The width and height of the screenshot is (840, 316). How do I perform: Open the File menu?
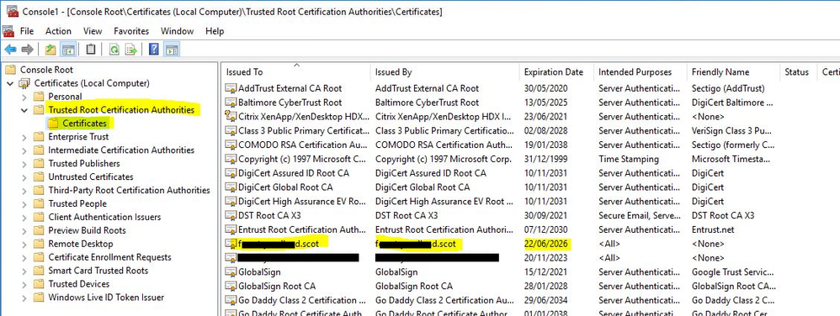[27, 31]
